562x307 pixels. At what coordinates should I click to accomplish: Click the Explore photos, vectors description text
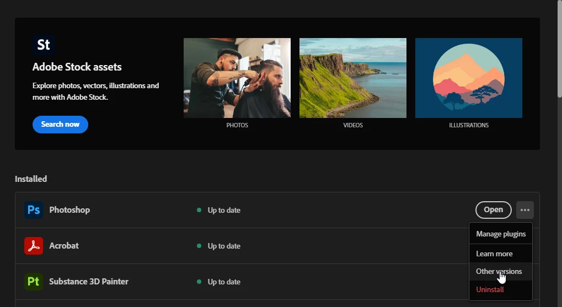96,91
